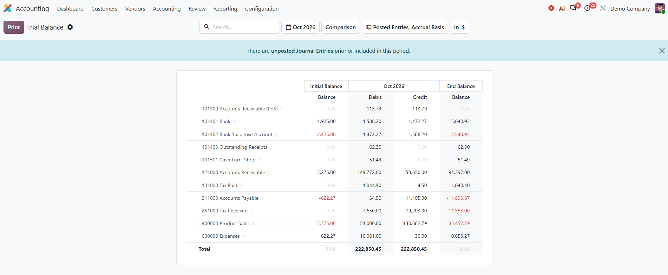Open the Configuration menu
Screen dimensions: 668x275
click(262, 8)
